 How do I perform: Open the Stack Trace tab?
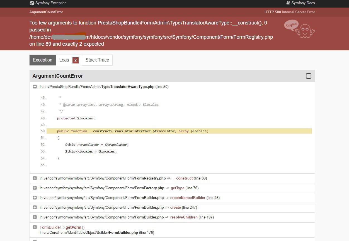[97, 60]
